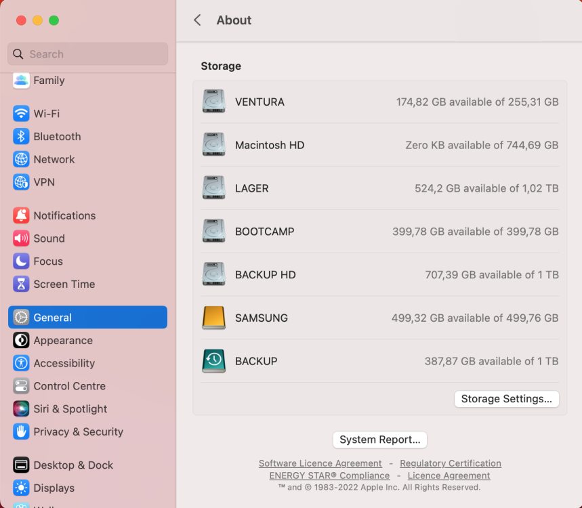
Task: Choose Appearance label in the sidebar
Action: coord(63,340)
